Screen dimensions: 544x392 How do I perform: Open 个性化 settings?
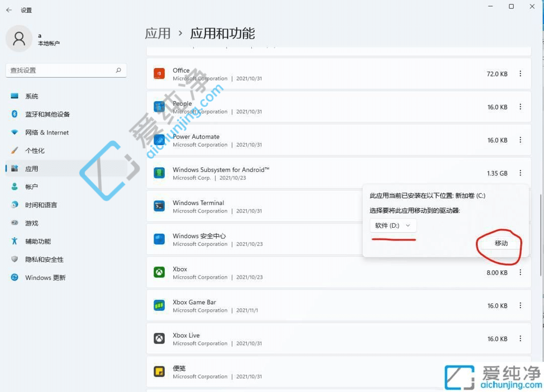(x=66, y=151)
